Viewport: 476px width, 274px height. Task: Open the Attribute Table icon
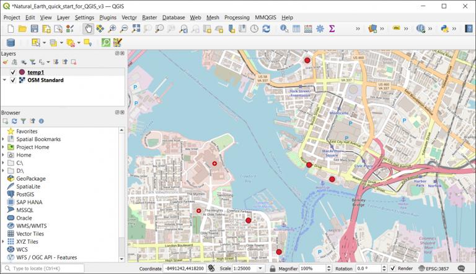(296, 29)
